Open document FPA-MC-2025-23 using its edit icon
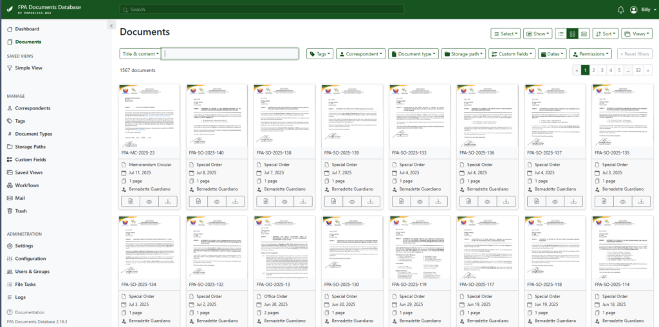Image resolution: width=659 pixels, height=327 pixels. [131, 201]
